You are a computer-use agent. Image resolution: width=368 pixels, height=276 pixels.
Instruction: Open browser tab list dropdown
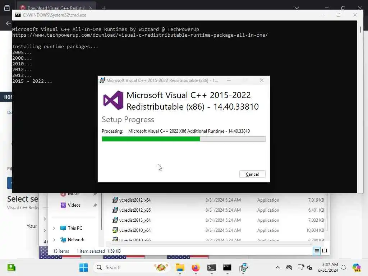coord(297,8)
